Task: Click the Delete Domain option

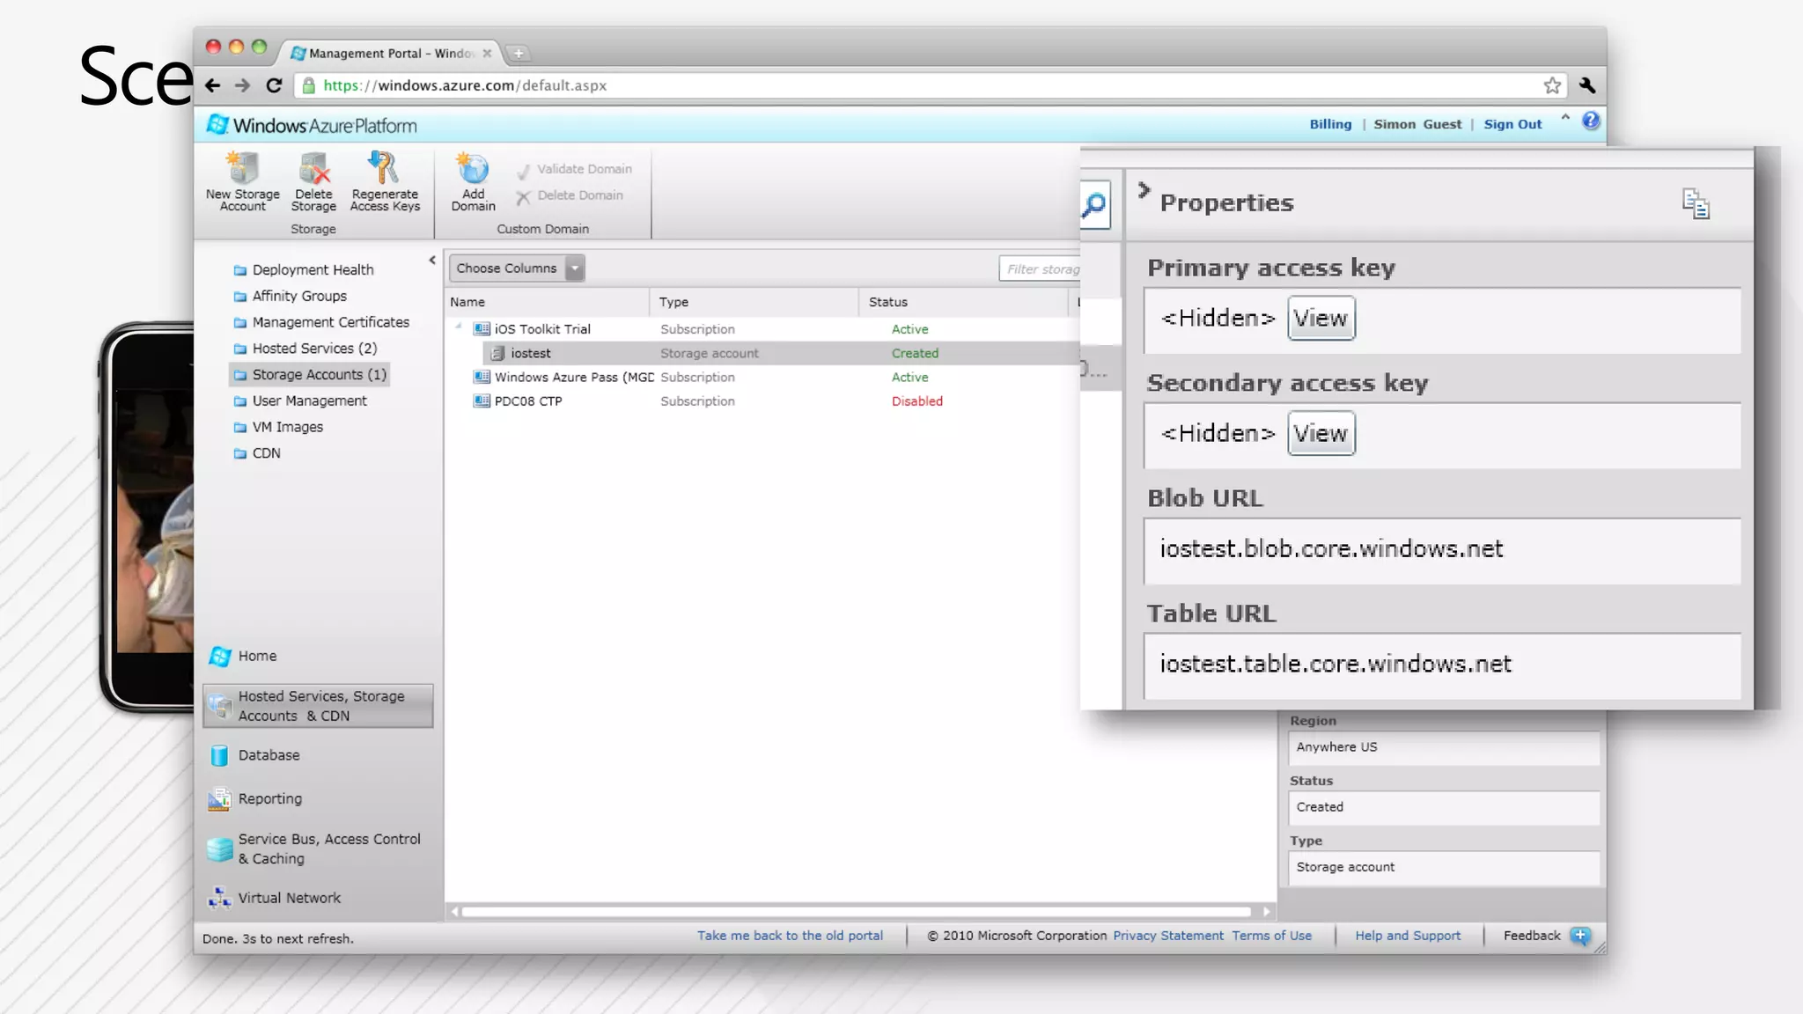Action: (x=570, y=195)
